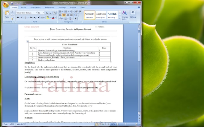Open Word Help question mark icon

pyautogui.click(x=139, y=7)
